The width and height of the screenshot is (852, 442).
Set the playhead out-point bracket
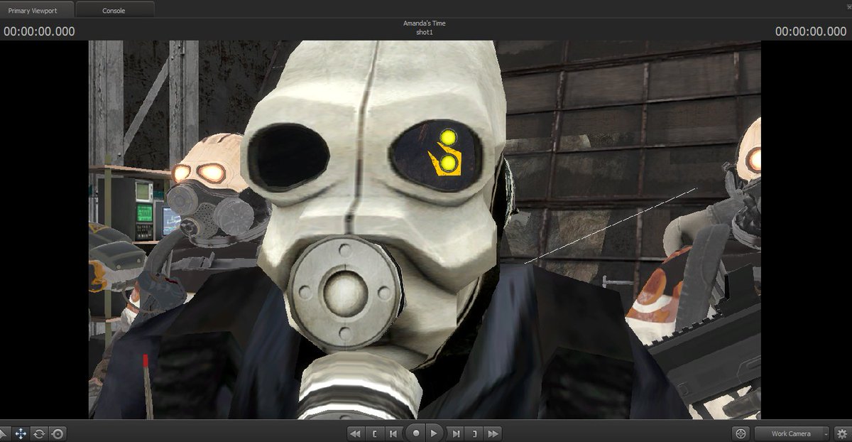click(x=474, y=433)
